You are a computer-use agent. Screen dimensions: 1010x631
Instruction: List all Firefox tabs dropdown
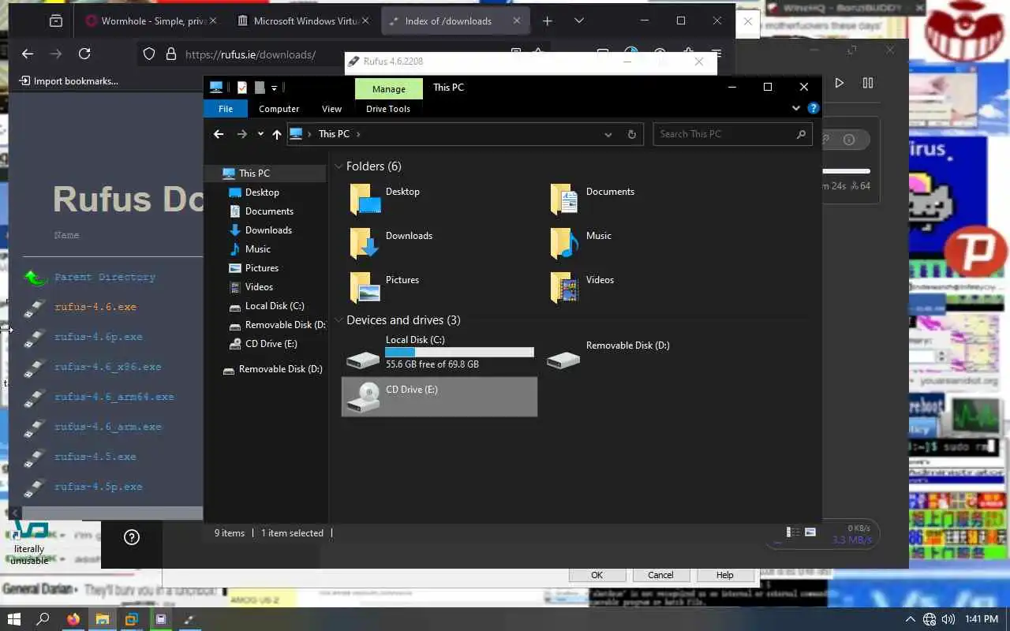click(x=579, y=21)
